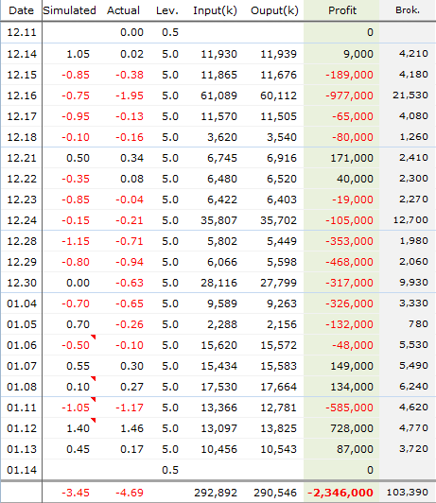Click the Simulated total -3.45
Viewport: 436px width, 503px height.
(x=76, y=493)
